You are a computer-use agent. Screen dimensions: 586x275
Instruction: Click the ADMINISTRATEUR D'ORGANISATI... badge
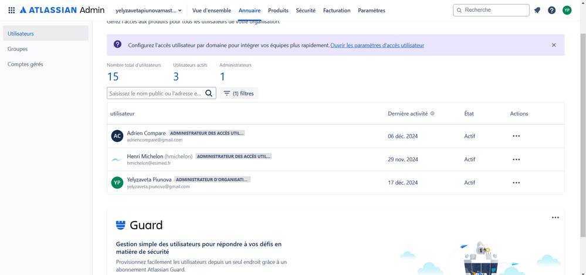click(x=212, y=179)
